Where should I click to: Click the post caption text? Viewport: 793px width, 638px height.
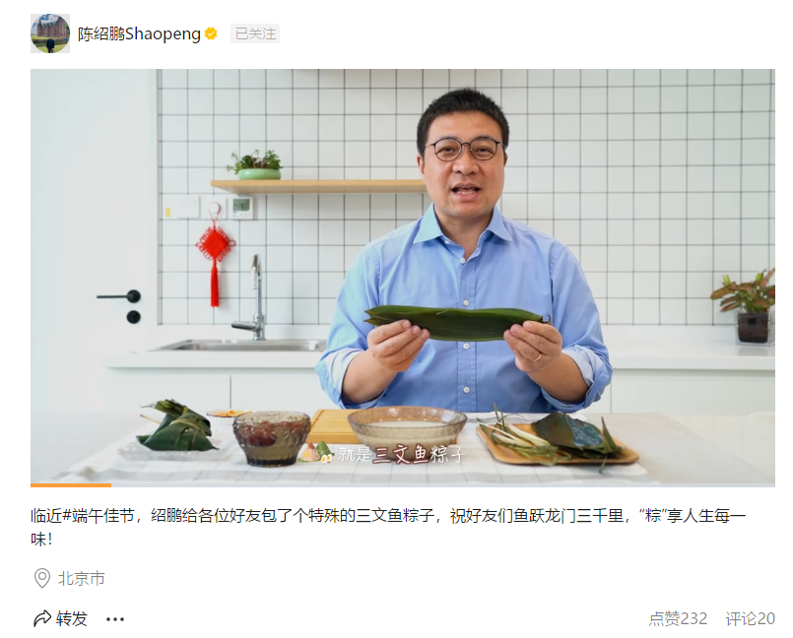point(388,528)
